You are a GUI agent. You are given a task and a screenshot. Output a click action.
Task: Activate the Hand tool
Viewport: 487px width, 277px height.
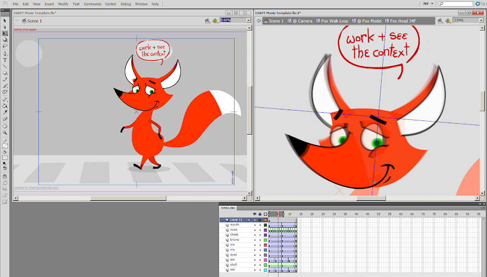point(5,126)
